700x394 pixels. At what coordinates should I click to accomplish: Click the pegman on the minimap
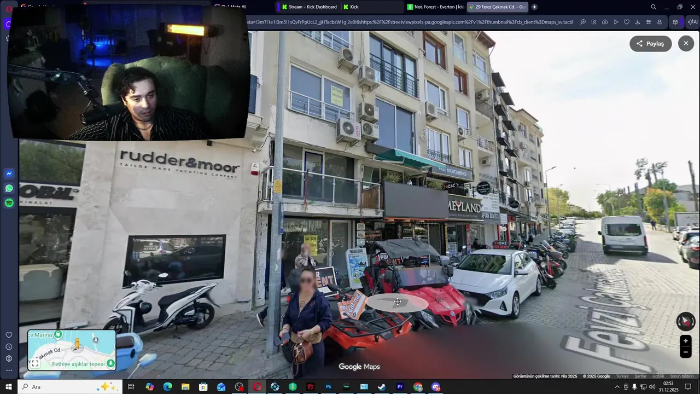click(x=77, y=344)
